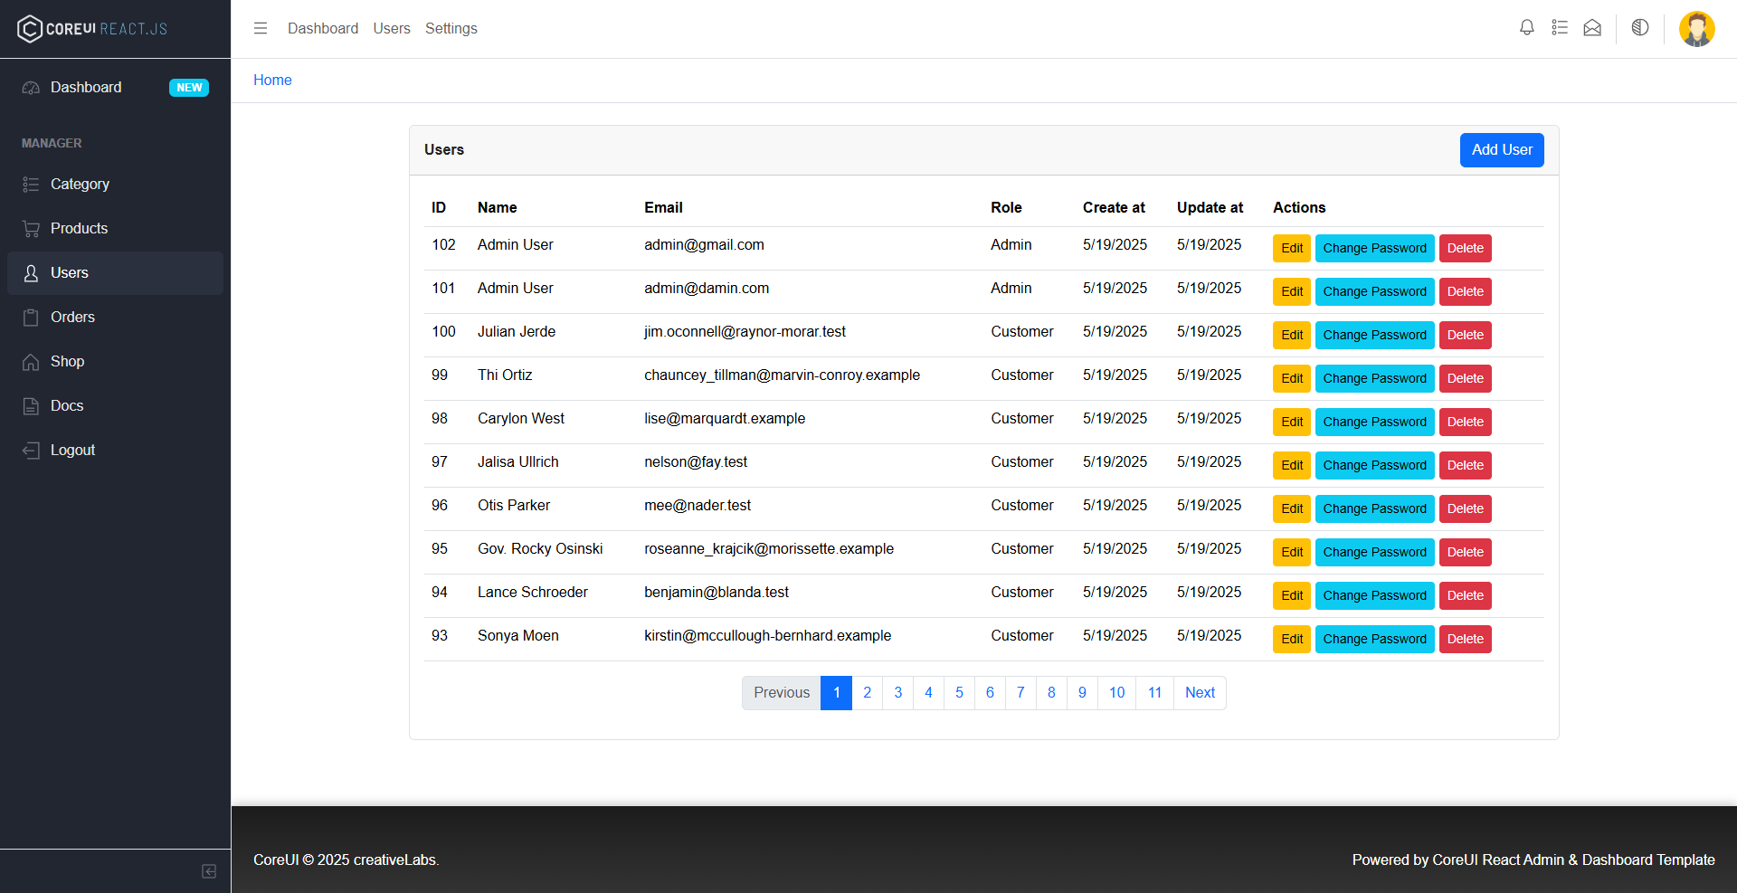Screen dimensions: 1737x893
Task: Go to pagination page 5
Action: point(959,693)
